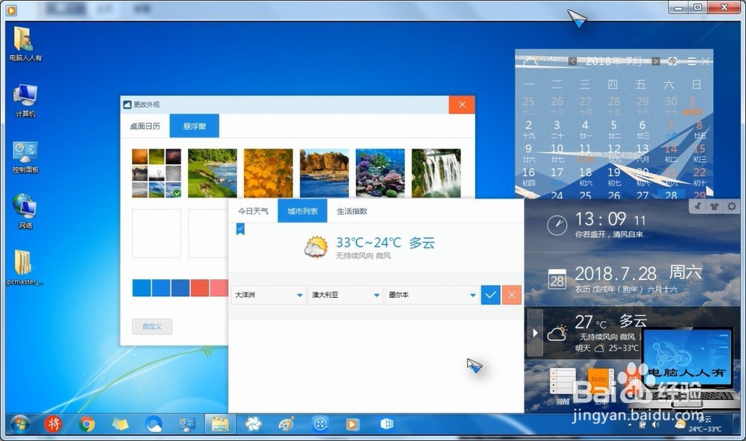Open the Windows Start menu

[20, 423]
